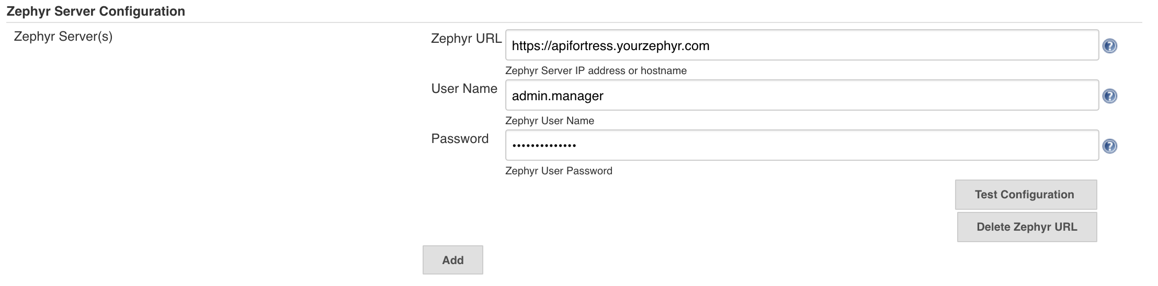Add another Zephyr server entry

tap(452, 260)
